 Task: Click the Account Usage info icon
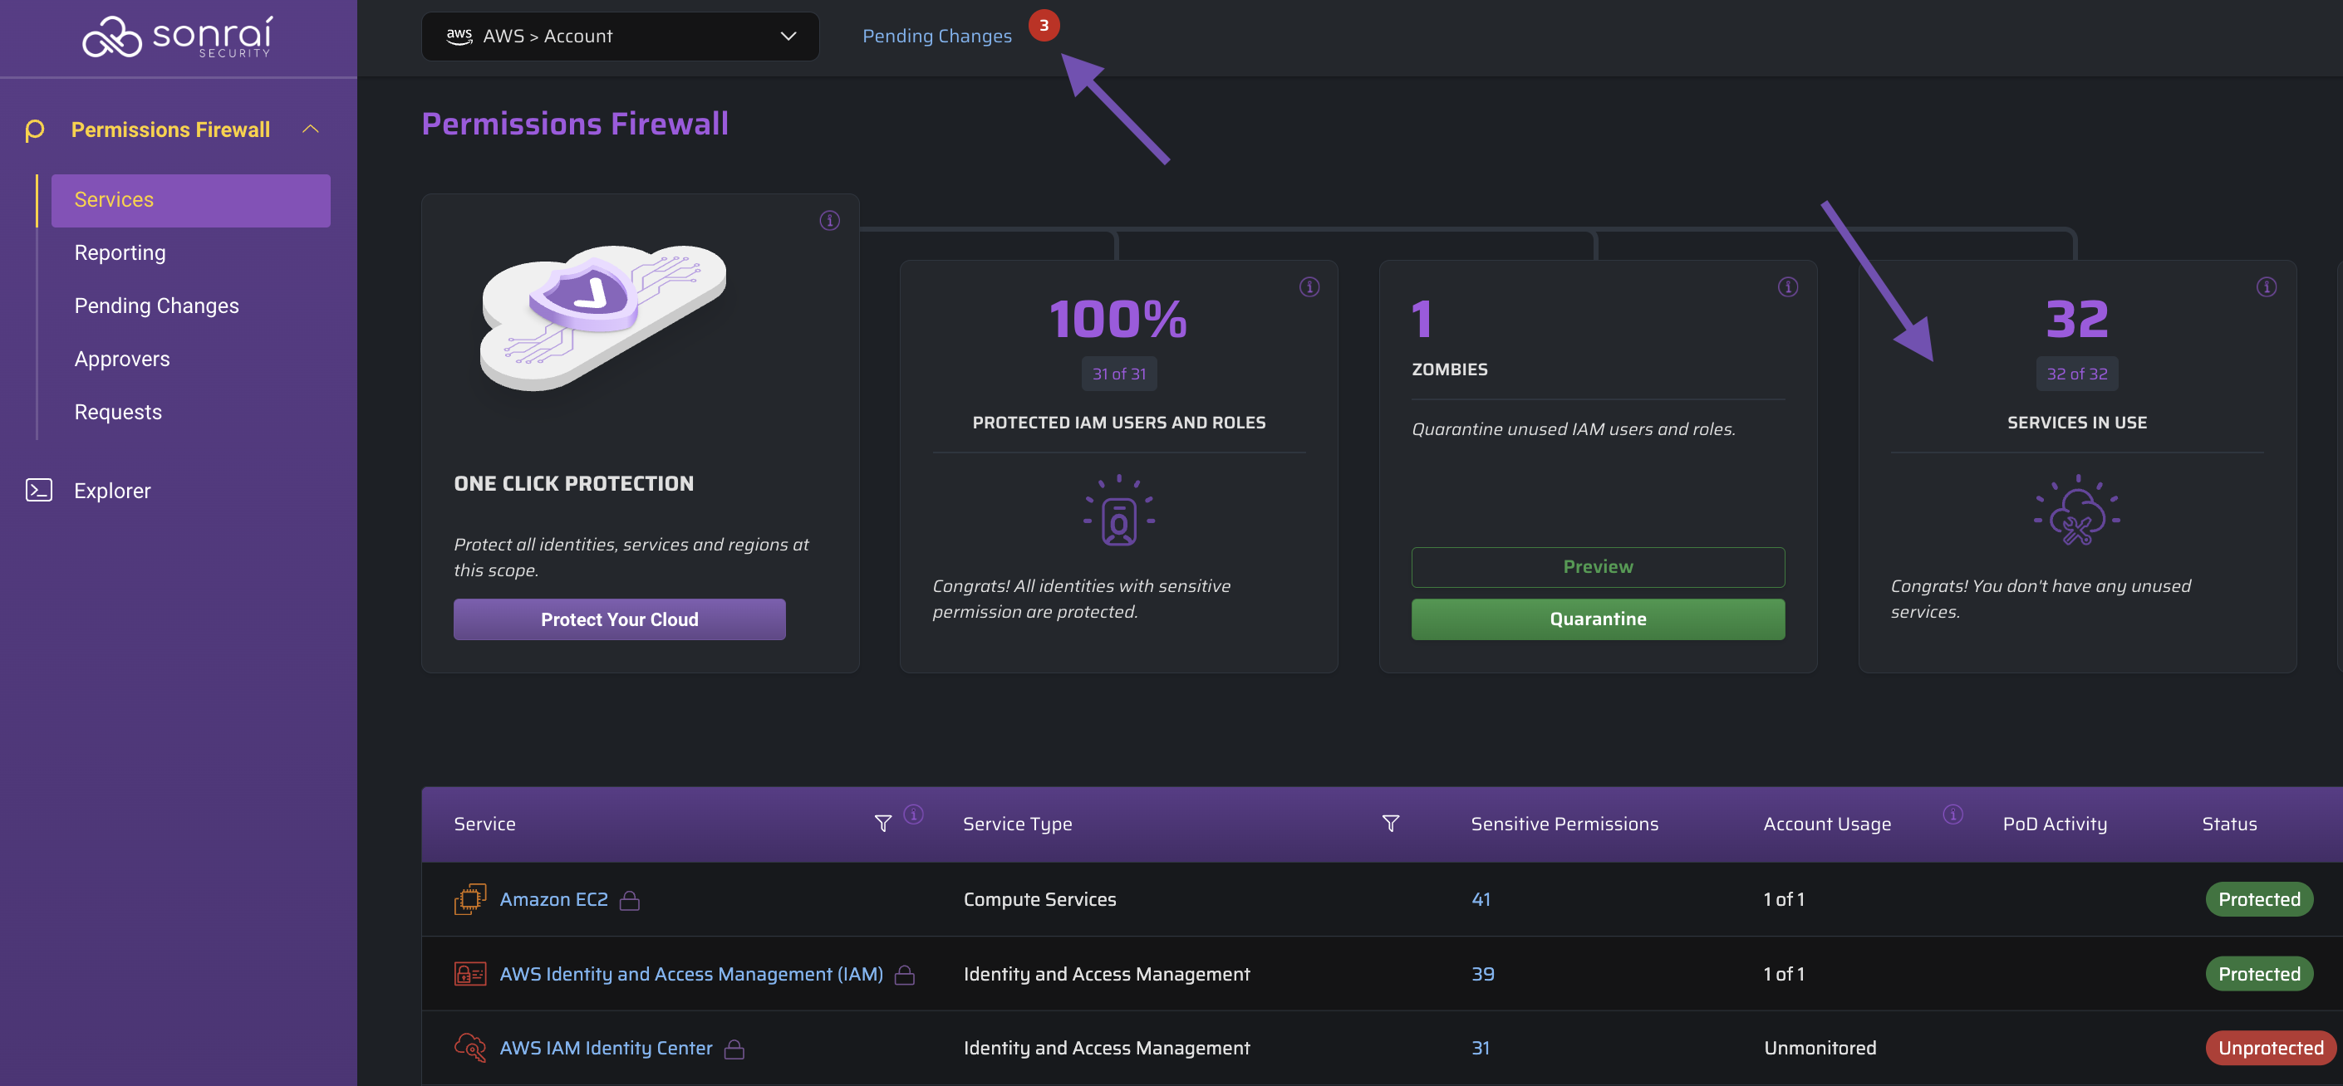(x=1952, y=814)
